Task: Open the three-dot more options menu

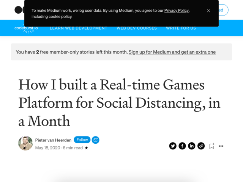Action: (221, 146)
